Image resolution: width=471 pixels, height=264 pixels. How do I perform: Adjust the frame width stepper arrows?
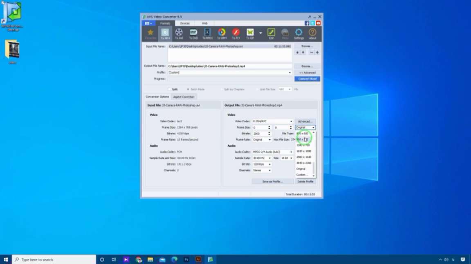pos(269,128)
